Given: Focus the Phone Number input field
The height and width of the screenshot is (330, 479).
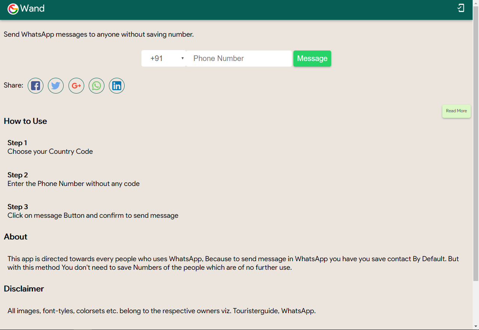Looking at the screenshot, I should pyautogui.click(x=239, y=58).
